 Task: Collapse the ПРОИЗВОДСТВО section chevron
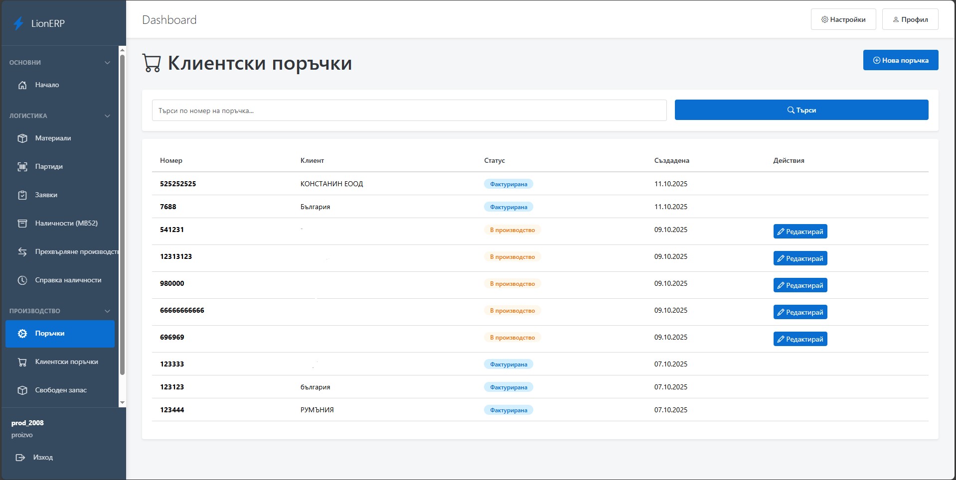coord(107,311)
